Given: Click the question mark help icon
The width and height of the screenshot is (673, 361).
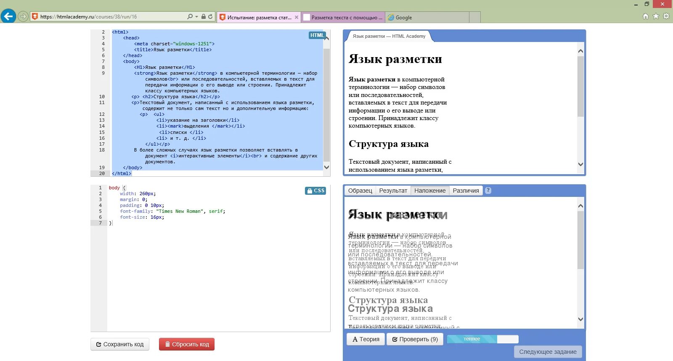Looking at the screenshot, I should point(488,190).
